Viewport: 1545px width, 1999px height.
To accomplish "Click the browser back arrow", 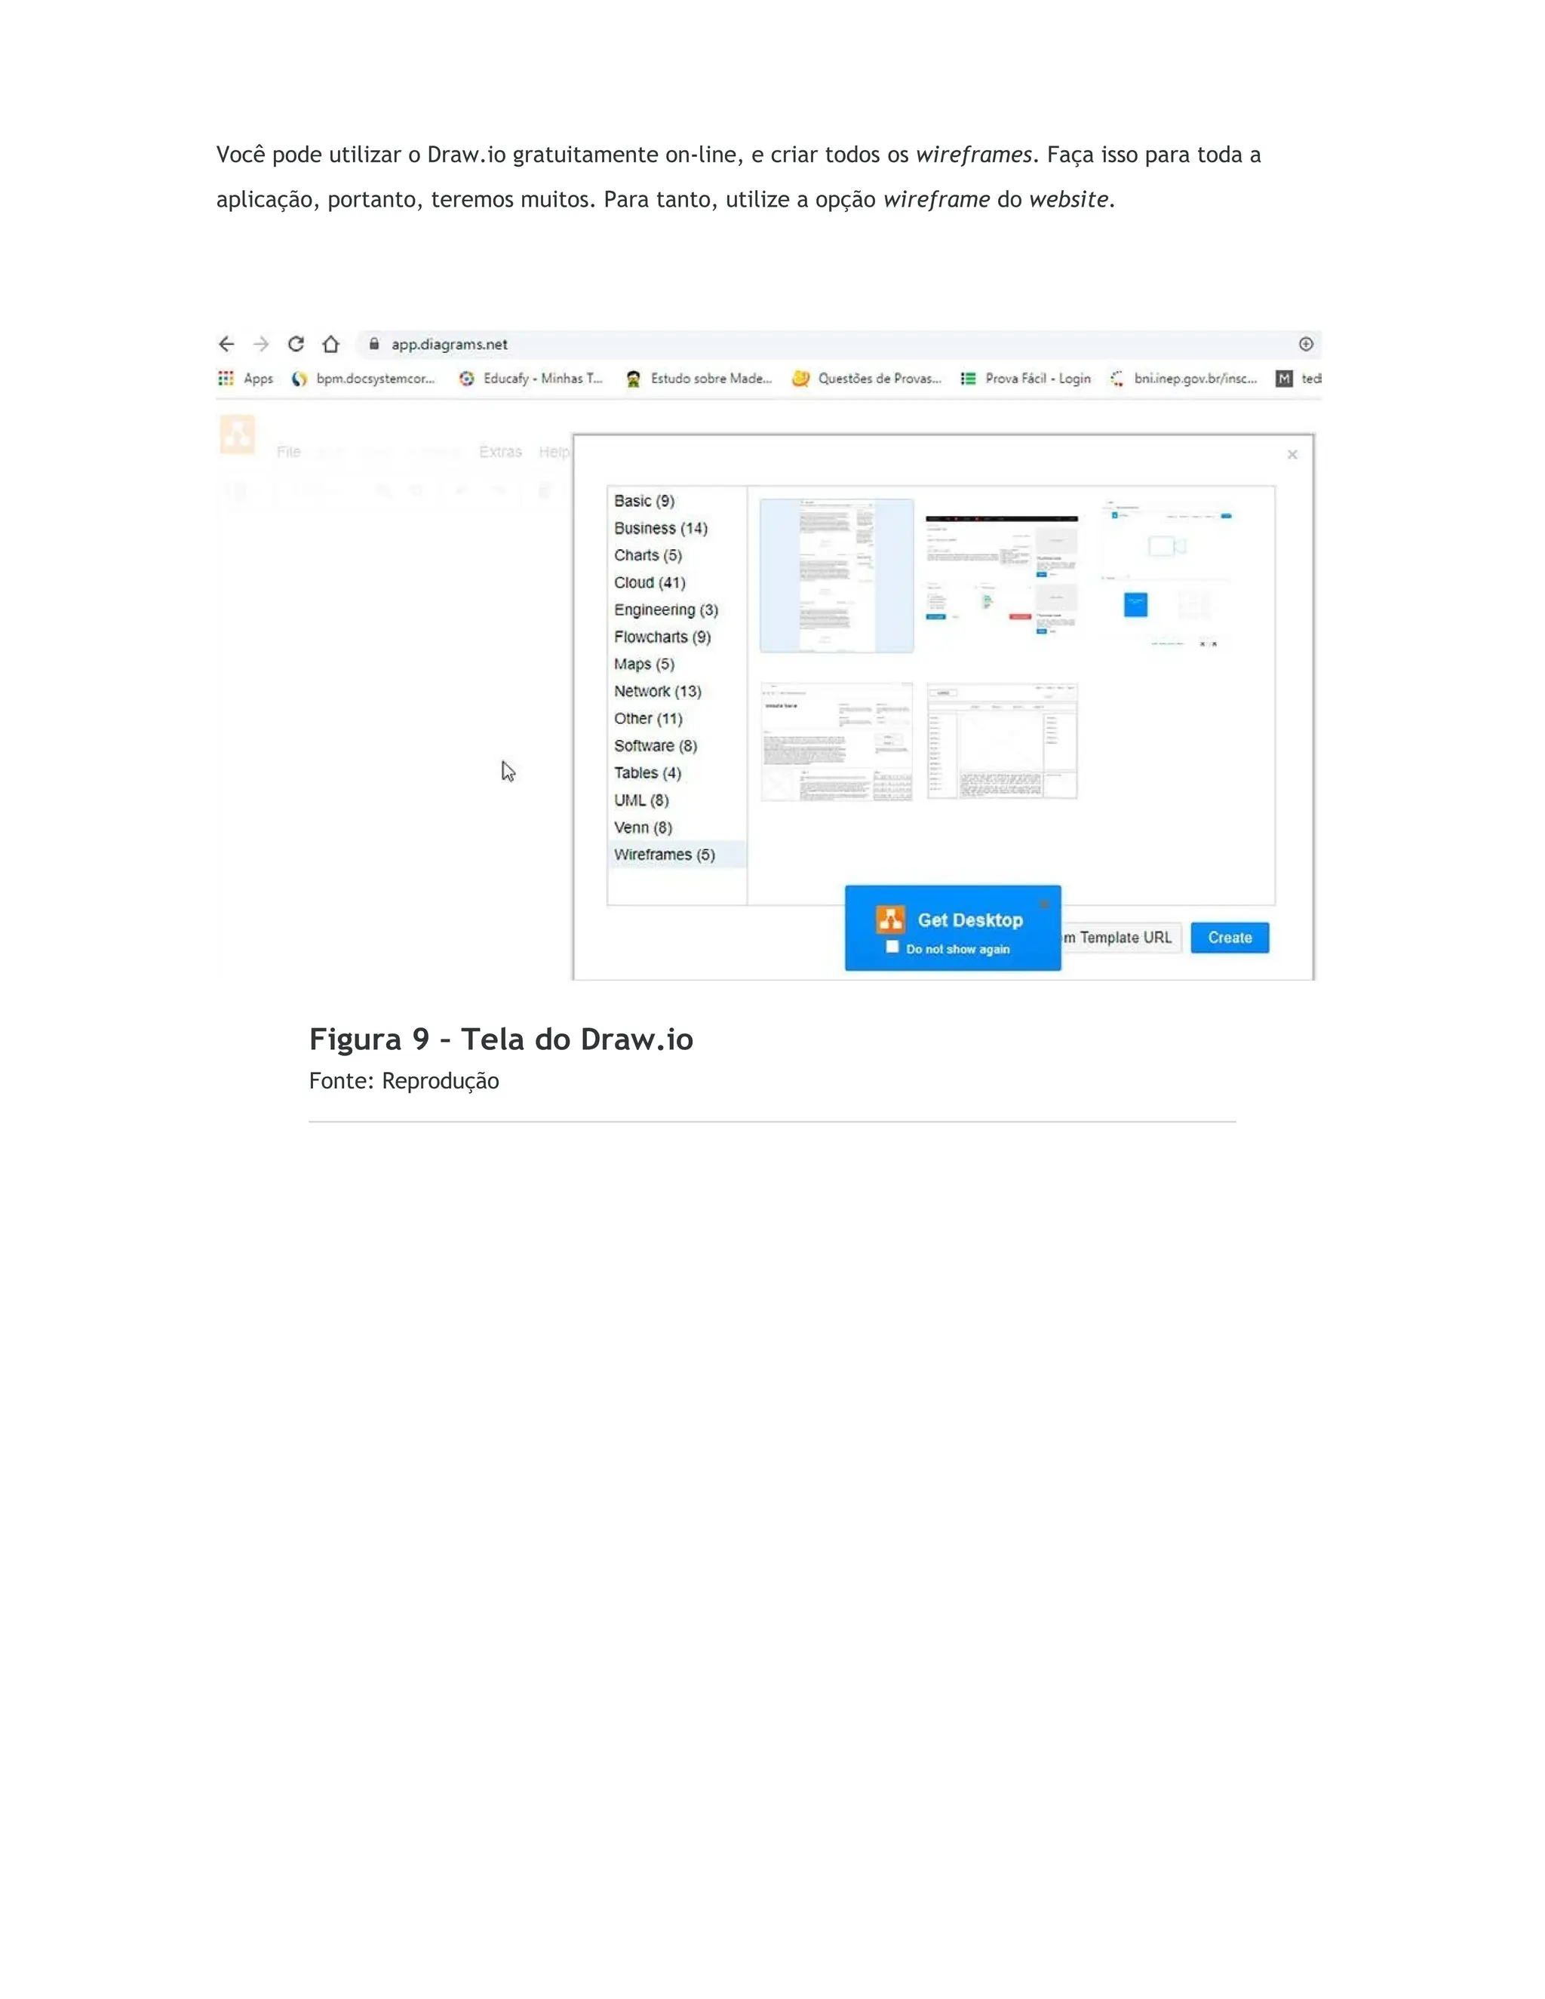I will click(x=226, y=344).
